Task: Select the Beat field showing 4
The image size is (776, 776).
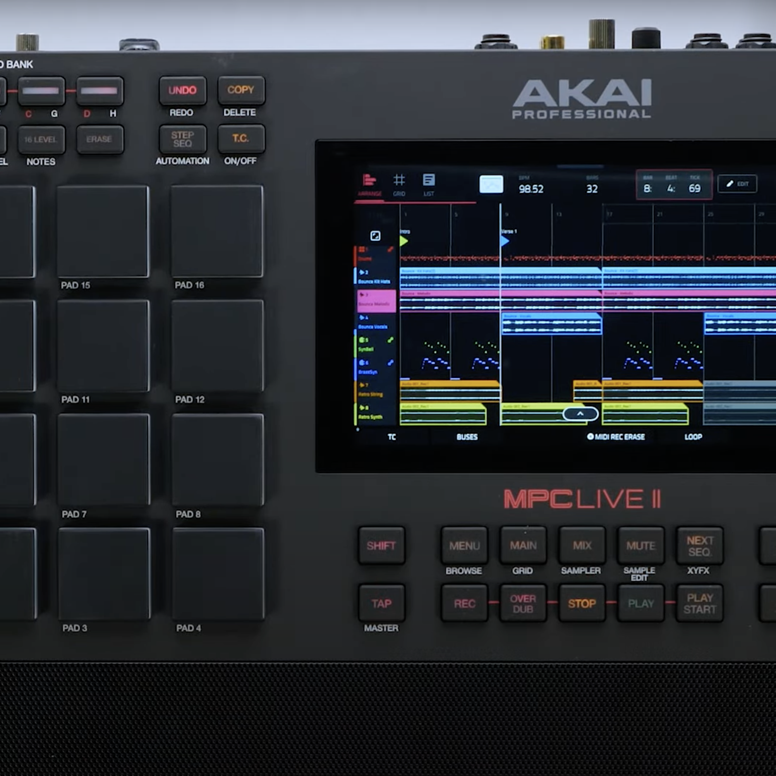Action: pos(671,188)
